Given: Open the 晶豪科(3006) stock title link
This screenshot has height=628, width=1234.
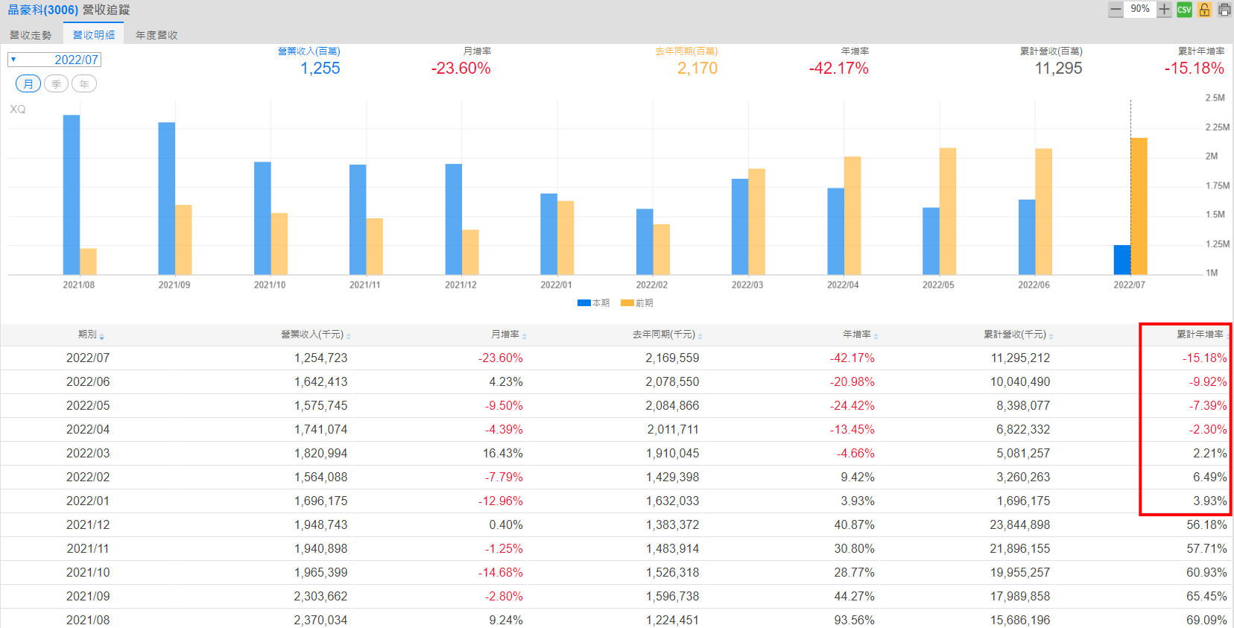Looking at the screenshot, I should coord(43,10).
